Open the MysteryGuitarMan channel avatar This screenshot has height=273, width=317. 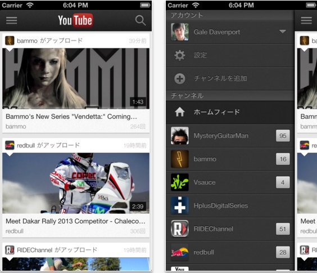click(180, 136)
